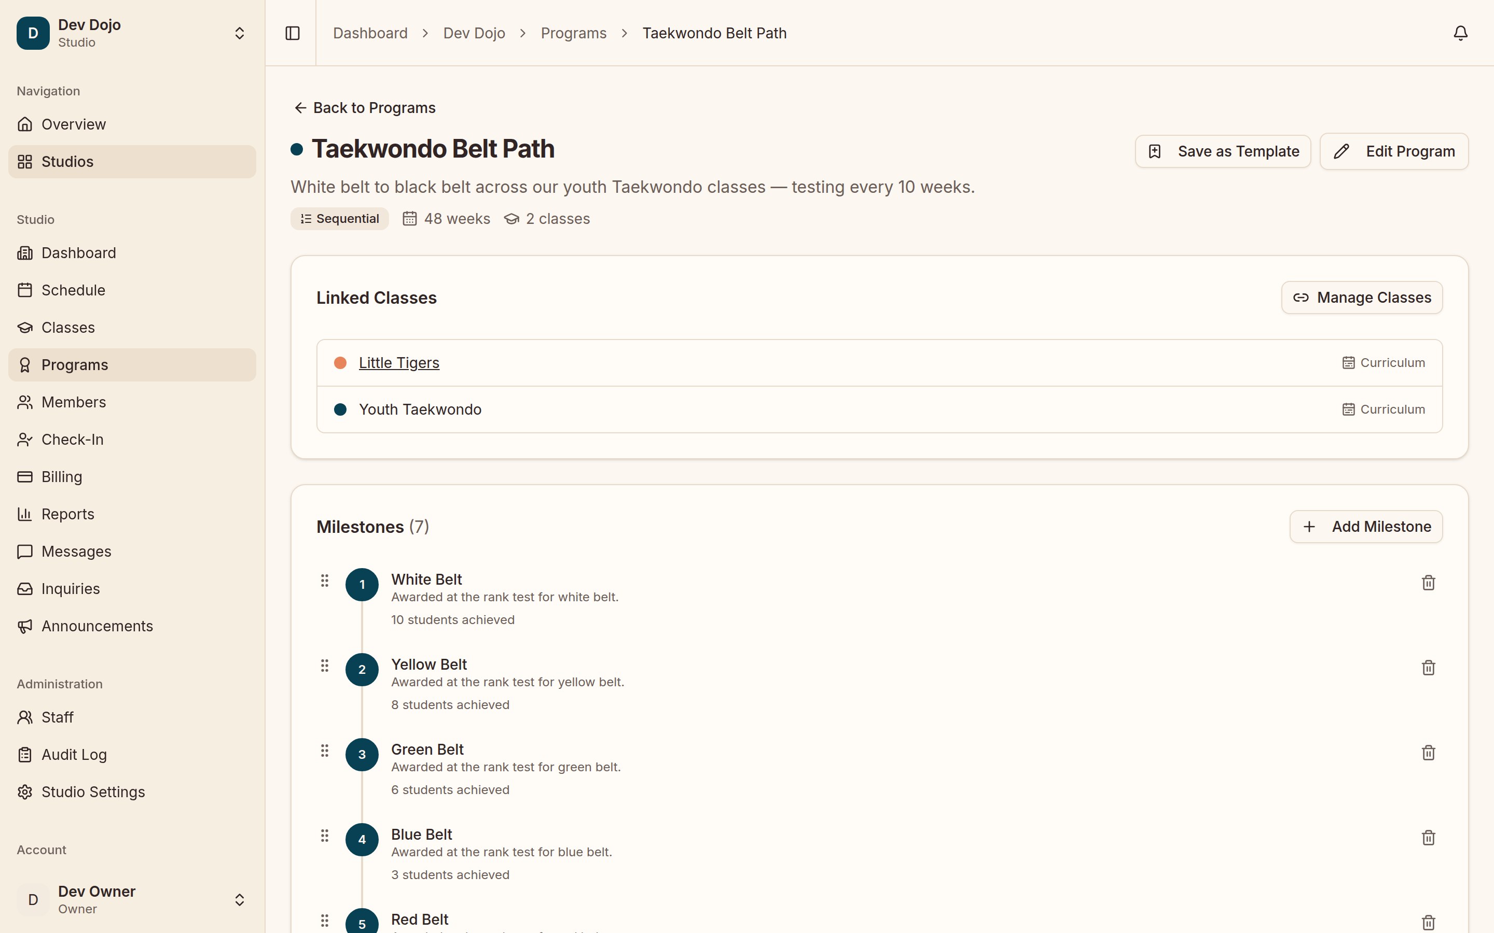Viewport: 1494px width, 933px height.
Task: Click the Yellow Belt milestone title
Action: pyautogui.click(x=429, y=665)
